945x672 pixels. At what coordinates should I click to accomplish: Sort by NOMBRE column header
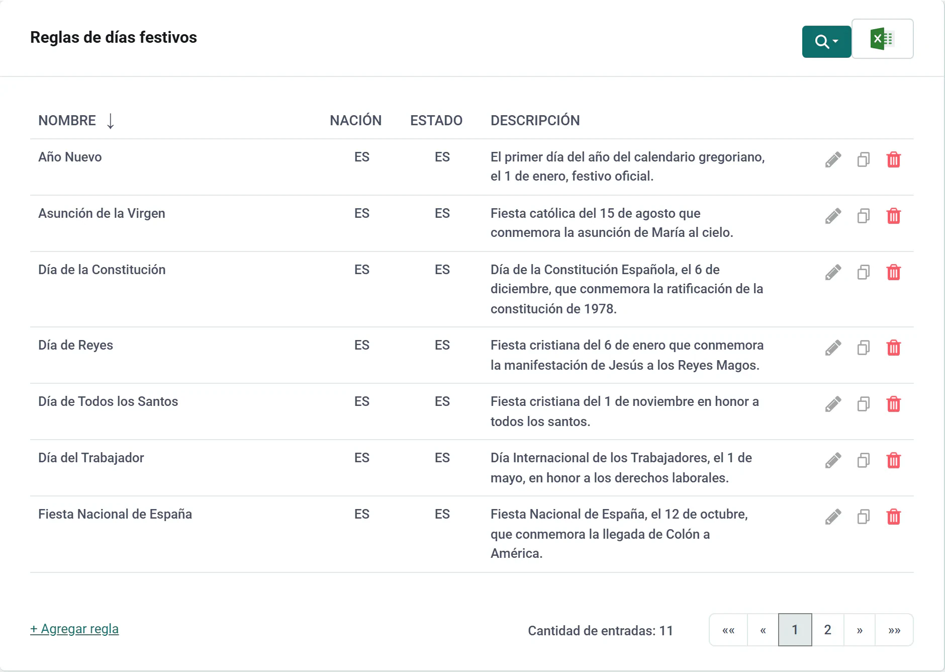pyautogui.click(x=67, y=121)
